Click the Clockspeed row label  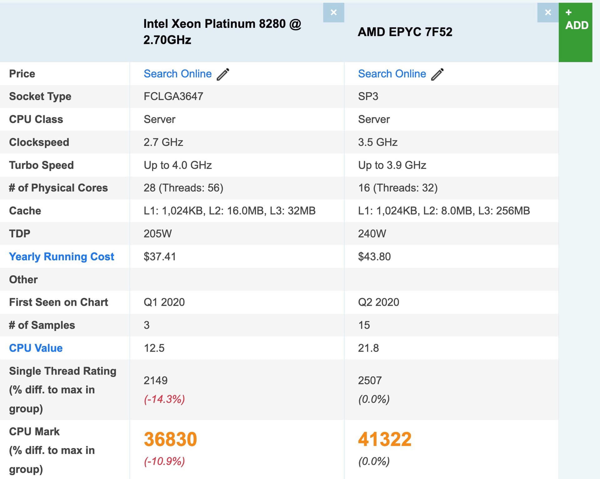(x=39, y=142)
